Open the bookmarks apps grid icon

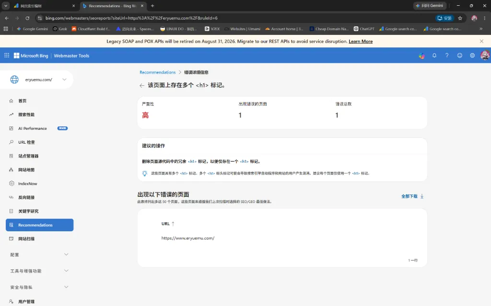point(6,29)
